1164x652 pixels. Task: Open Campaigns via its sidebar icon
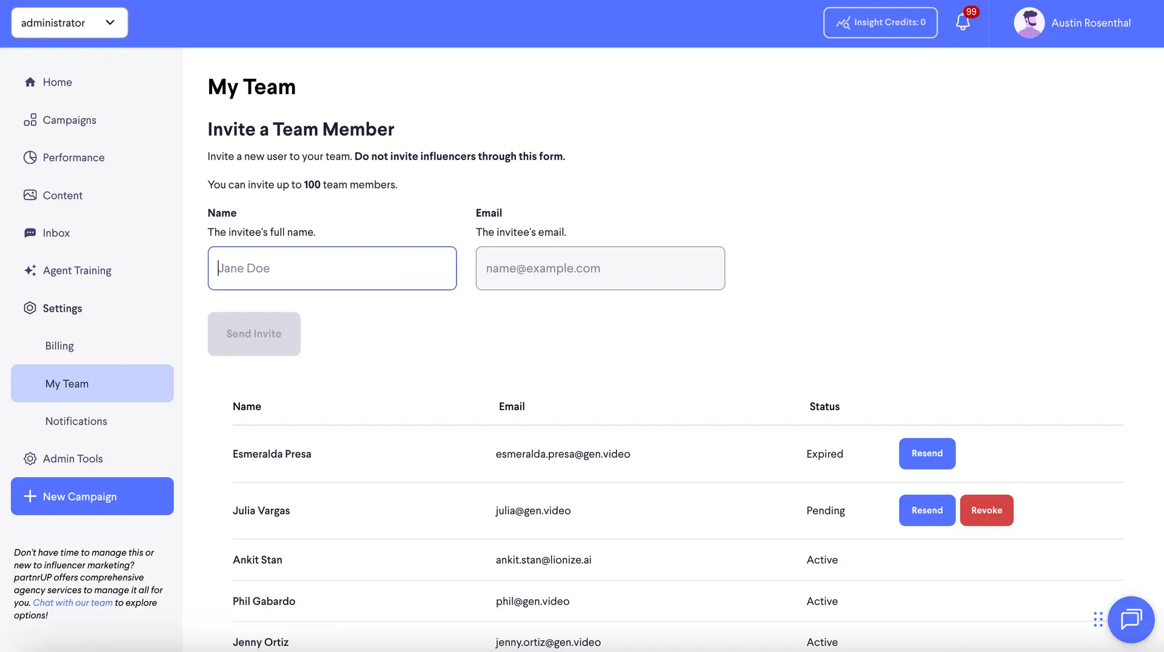click(x=30, y=119)
